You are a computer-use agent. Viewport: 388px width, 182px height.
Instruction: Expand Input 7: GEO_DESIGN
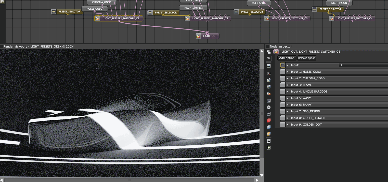[x=288, y=112]
